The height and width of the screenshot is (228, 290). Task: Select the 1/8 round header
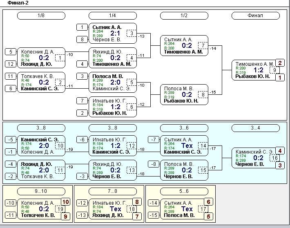coord(41,16)
